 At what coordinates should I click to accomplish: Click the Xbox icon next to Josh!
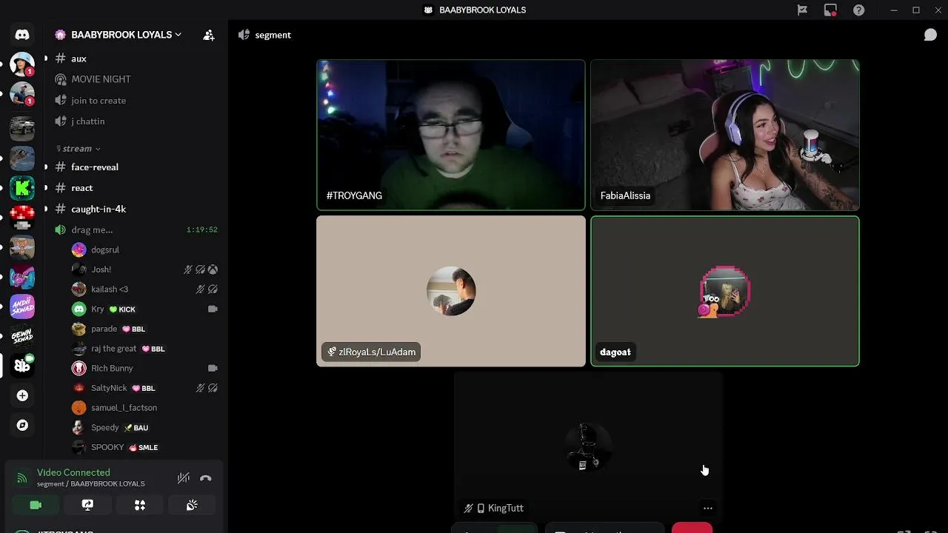(x=213, y=269)
